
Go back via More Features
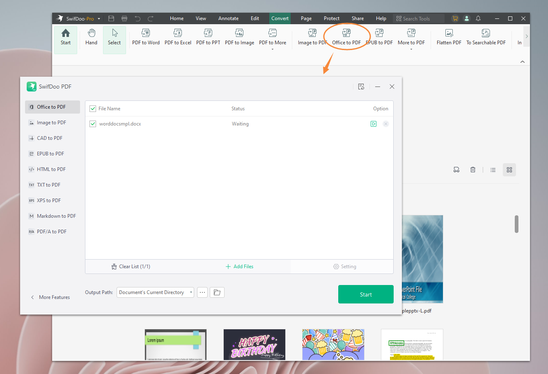[x=50, y=297]
